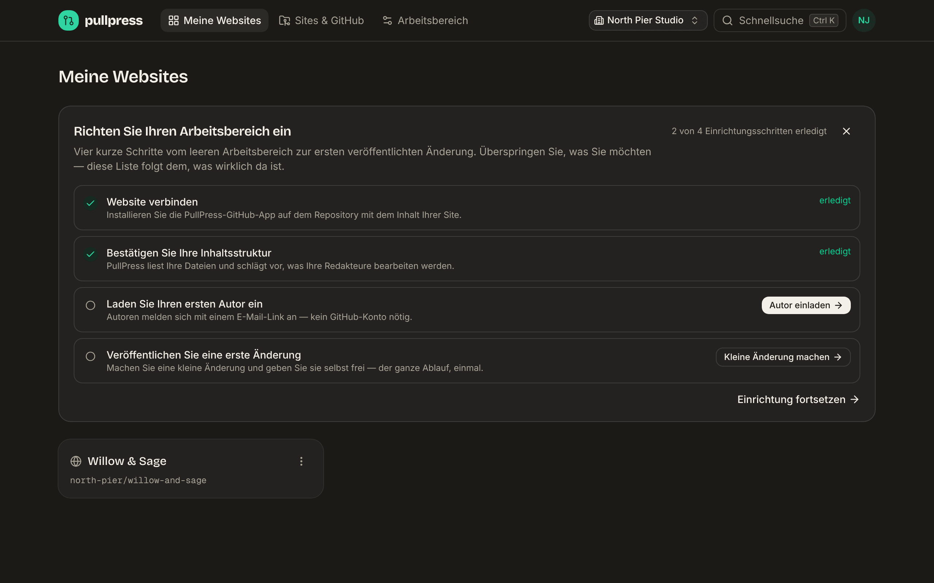Image resolution: width=934 pixels, height=583 pixels.
Task: Focus the Schnellsuche search field
Action: [x=780, y=20]
